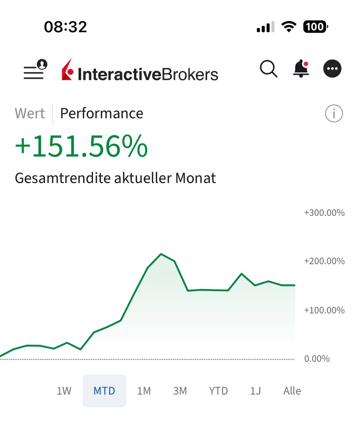Image resolution: width=358 pixels, height=421 pixels.
Task: Select the 1W time range
Action: pos(64,391)
